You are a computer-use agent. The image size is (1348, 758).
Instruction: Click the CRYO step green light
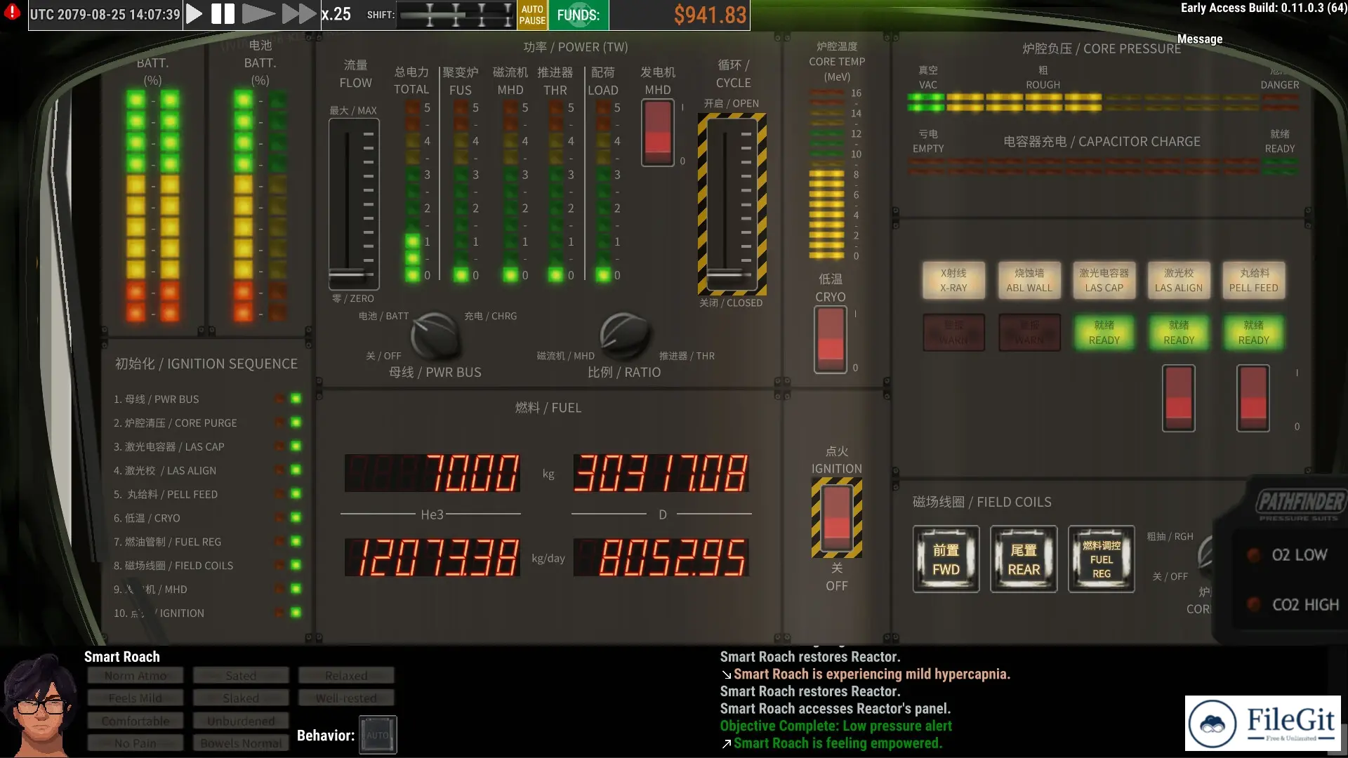tap(296, 518)
